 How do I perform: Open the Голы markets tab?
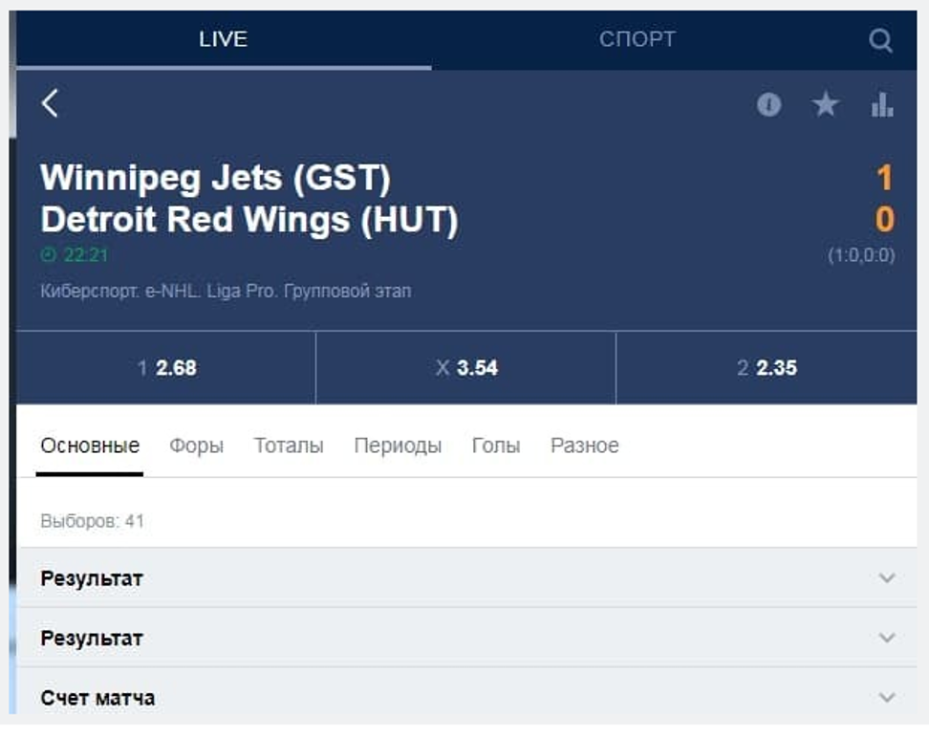coord(496,445)
